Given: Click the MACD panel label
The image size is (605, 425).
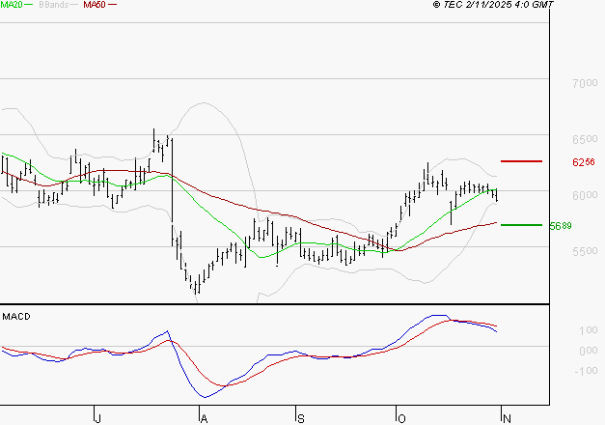Looking at the screenshot, I should [x=14, y=316].
